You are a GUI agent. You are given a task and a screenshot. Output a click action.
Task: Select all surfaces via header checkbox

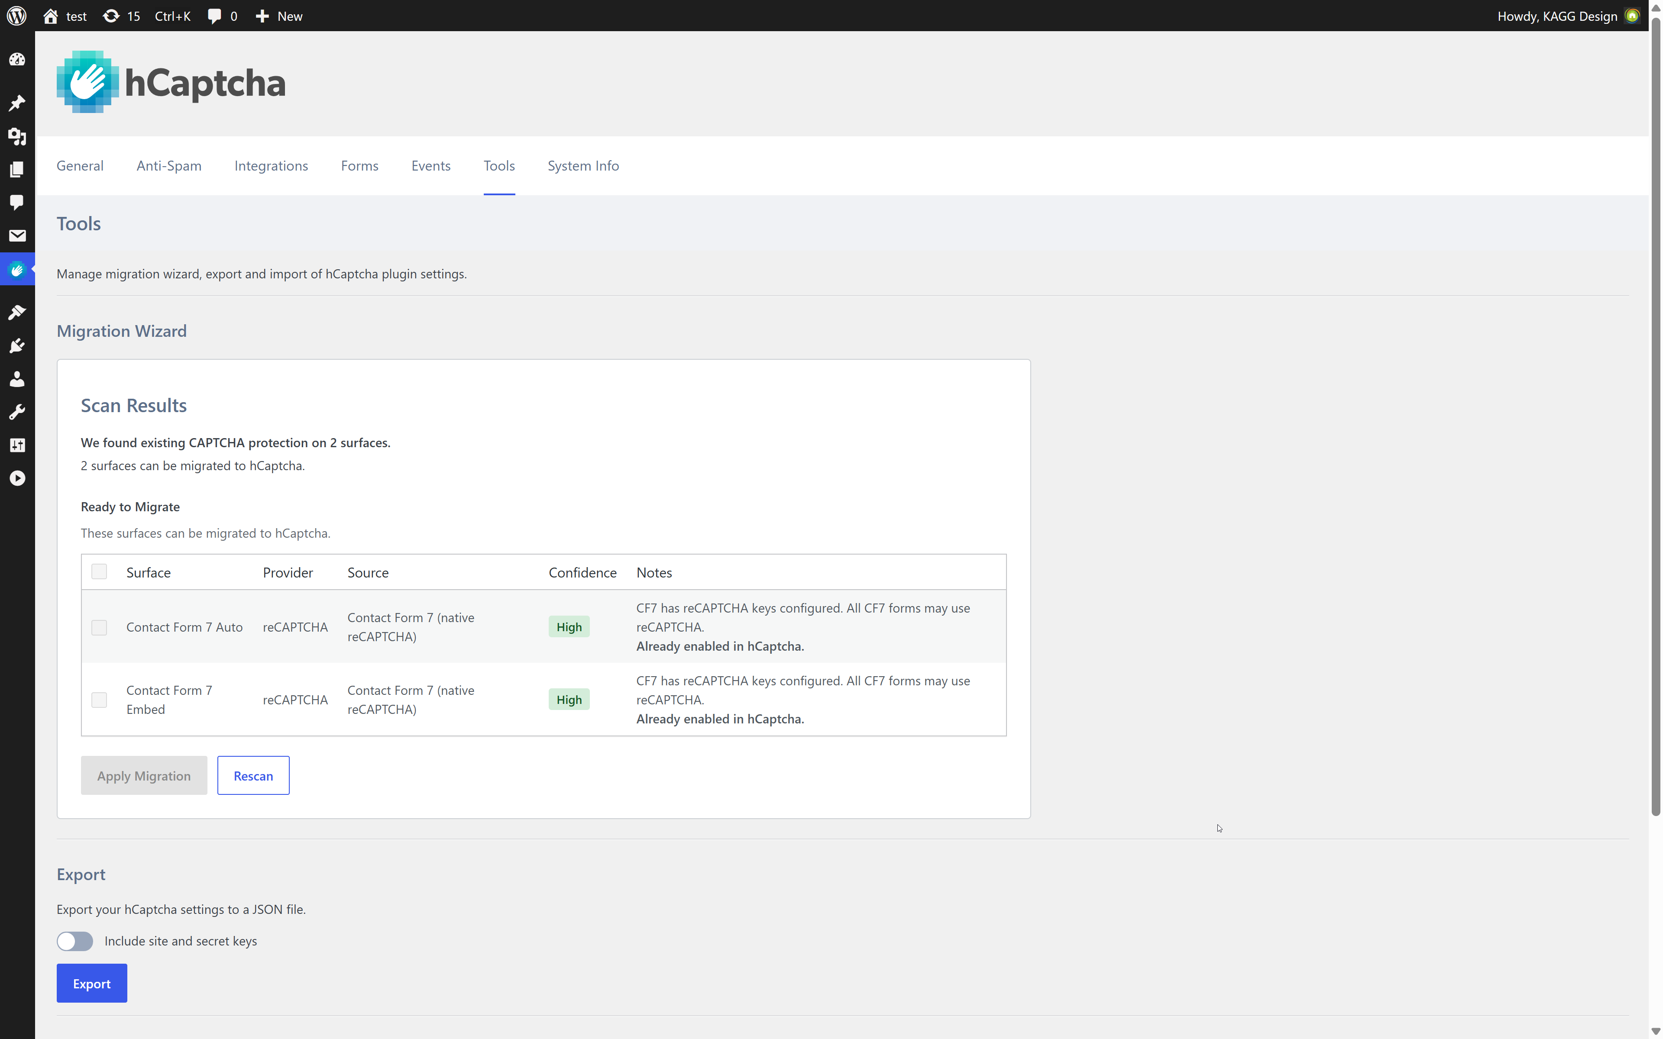click(99, 571)
